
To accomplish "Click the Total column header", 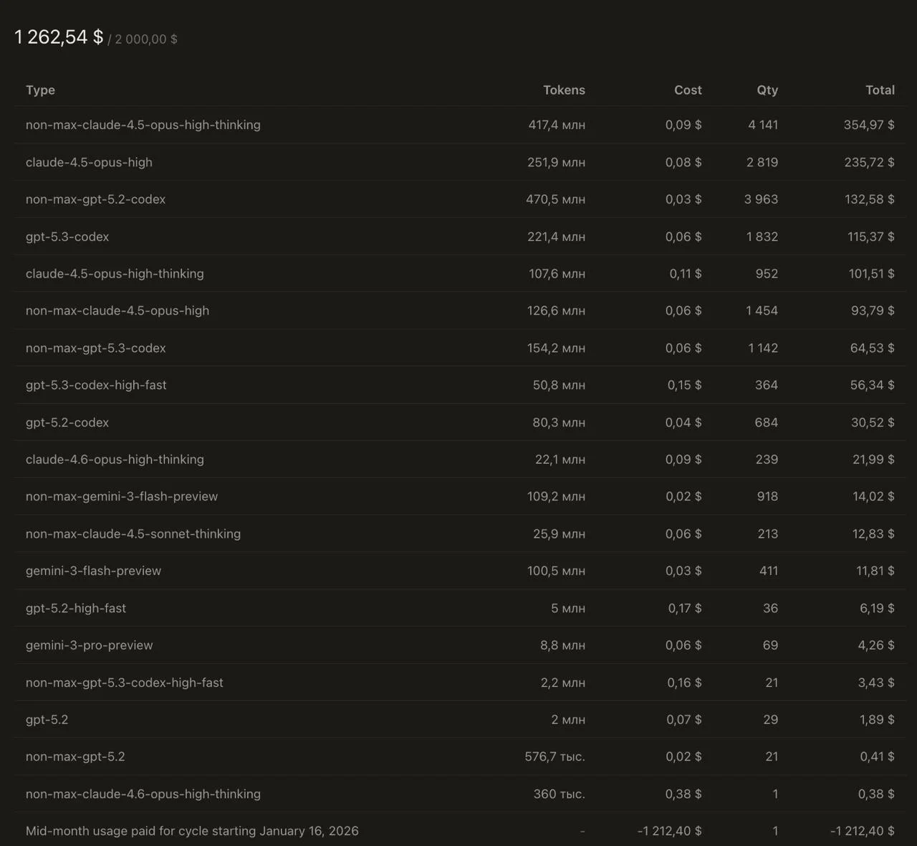I will point(879,90).
